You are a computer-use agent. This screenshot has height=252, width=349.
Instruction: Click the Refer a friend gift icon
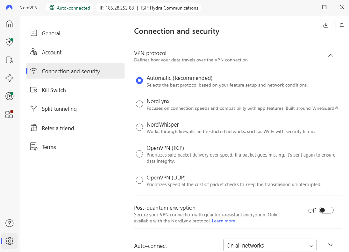point(34,128)
